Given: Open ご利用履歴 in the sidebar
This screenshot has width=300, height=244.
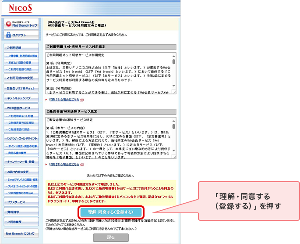Looking at the screenshot, I should point(21,222).
